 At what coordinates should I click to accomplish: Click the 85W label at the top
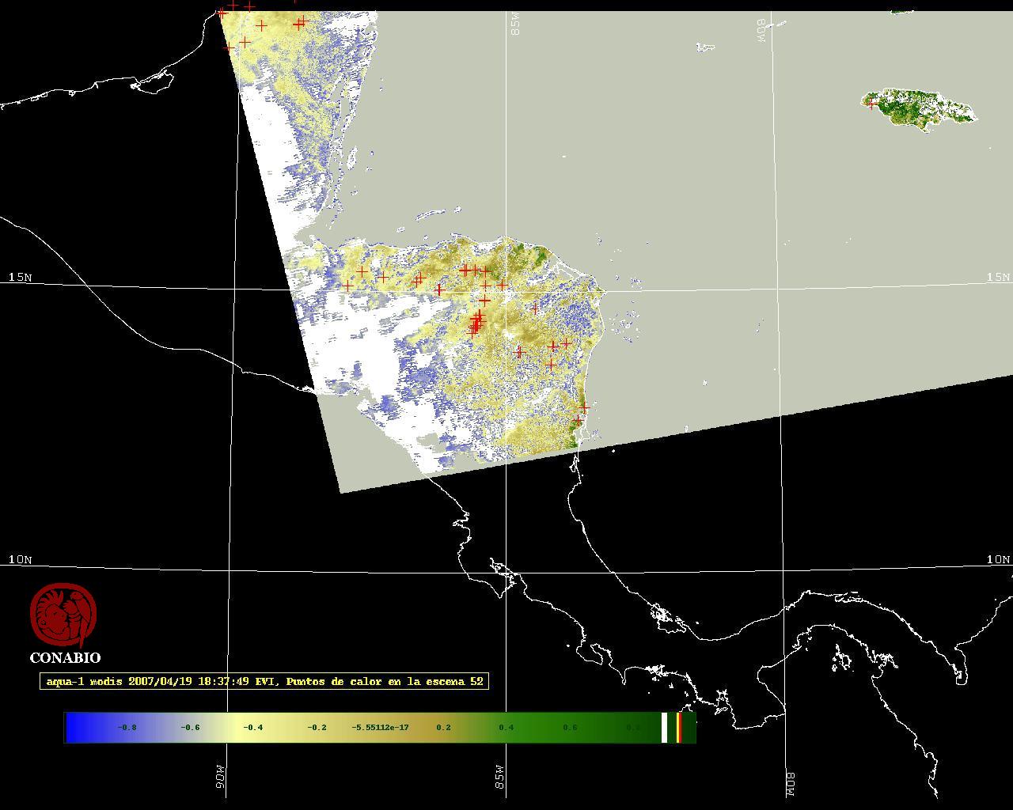pyautogui.click(x=516, y=27)
